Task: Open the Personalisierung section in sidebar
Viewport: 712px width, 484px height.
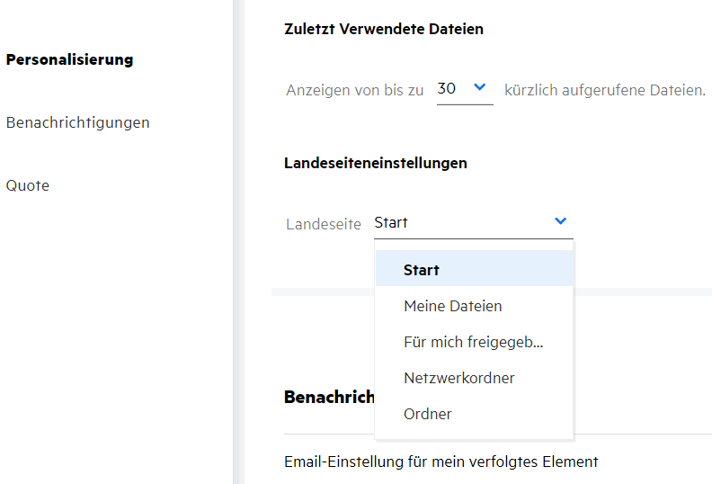Action: click(69, 59)
